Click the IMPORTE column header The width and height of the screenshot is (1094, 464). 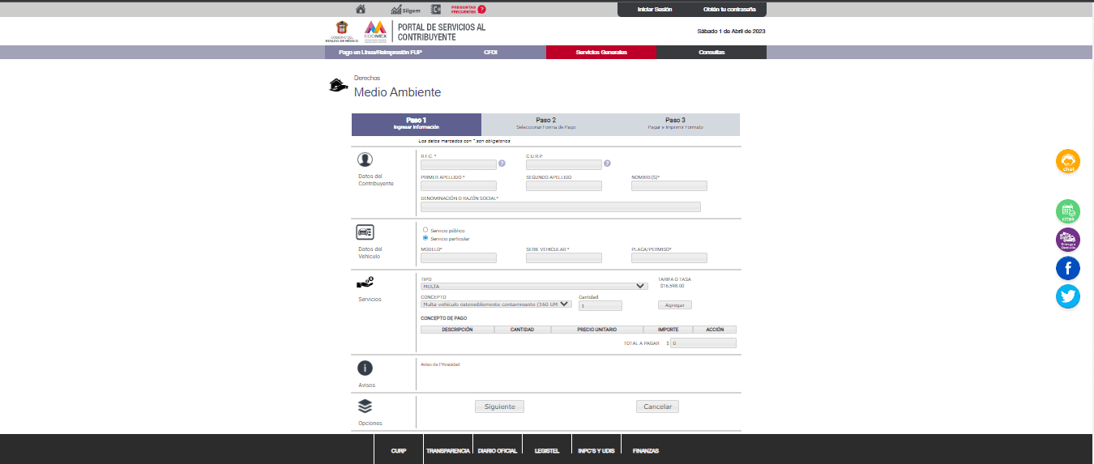click(669, 330)
